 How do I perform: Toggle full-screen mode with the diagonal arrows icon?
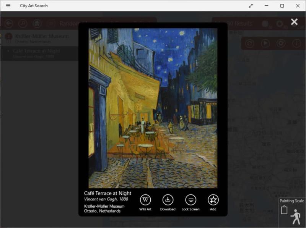[x=251, y=6]
